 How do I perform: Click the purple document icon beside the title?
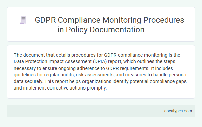[23, 20]
